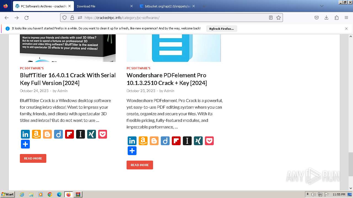Share BluffTitler post on Flipboard
Image resolution: width=353 pixels, height=198 pixels.
coord(69,134)
